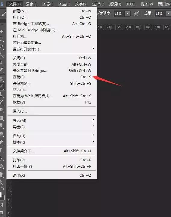The height and width of the screenshot is (217, 171).
Task: Select the Healing Brush tool
Action: (2, 79)
